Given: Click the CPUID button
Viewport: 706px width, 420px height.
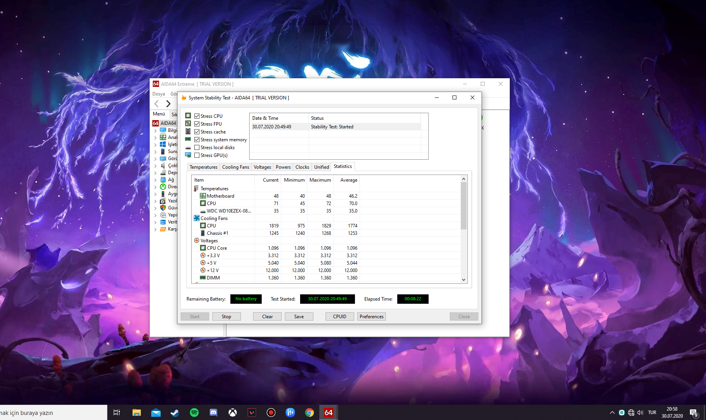Looking at the screenshot, I should pyautogui.click(x=339, y=317).
